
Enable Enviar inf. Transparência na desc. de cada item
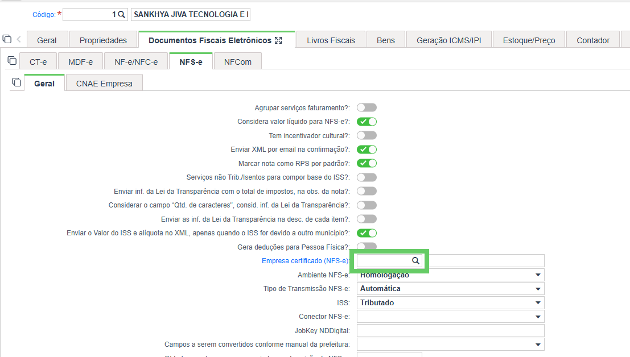click(367, 219)
